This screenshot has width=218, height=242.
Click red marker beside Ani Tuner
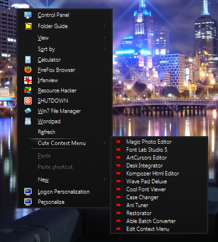118,205
